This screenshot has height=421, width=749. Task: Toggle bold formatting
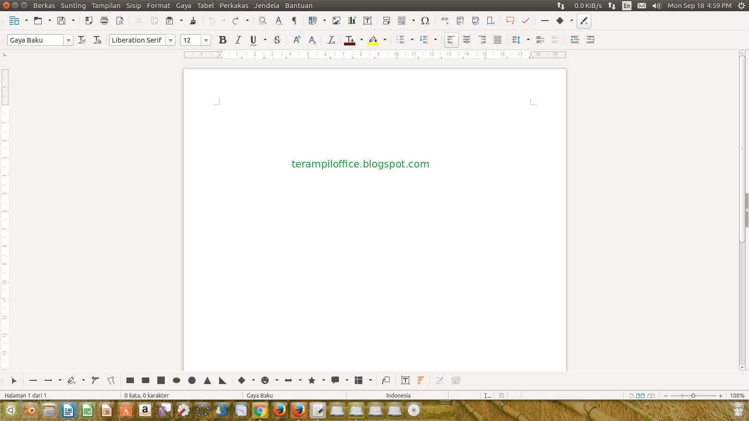point(223,40)
